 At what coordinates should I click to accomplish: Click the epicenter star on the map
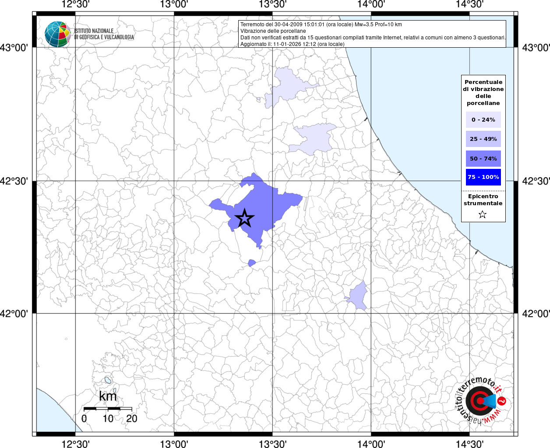245,218
